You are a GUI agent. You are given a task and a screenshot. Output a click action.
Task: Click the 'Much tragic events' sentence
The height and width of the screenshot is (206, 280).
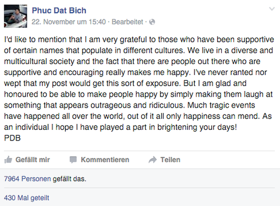pyautogui.click(x=221, y=105)
